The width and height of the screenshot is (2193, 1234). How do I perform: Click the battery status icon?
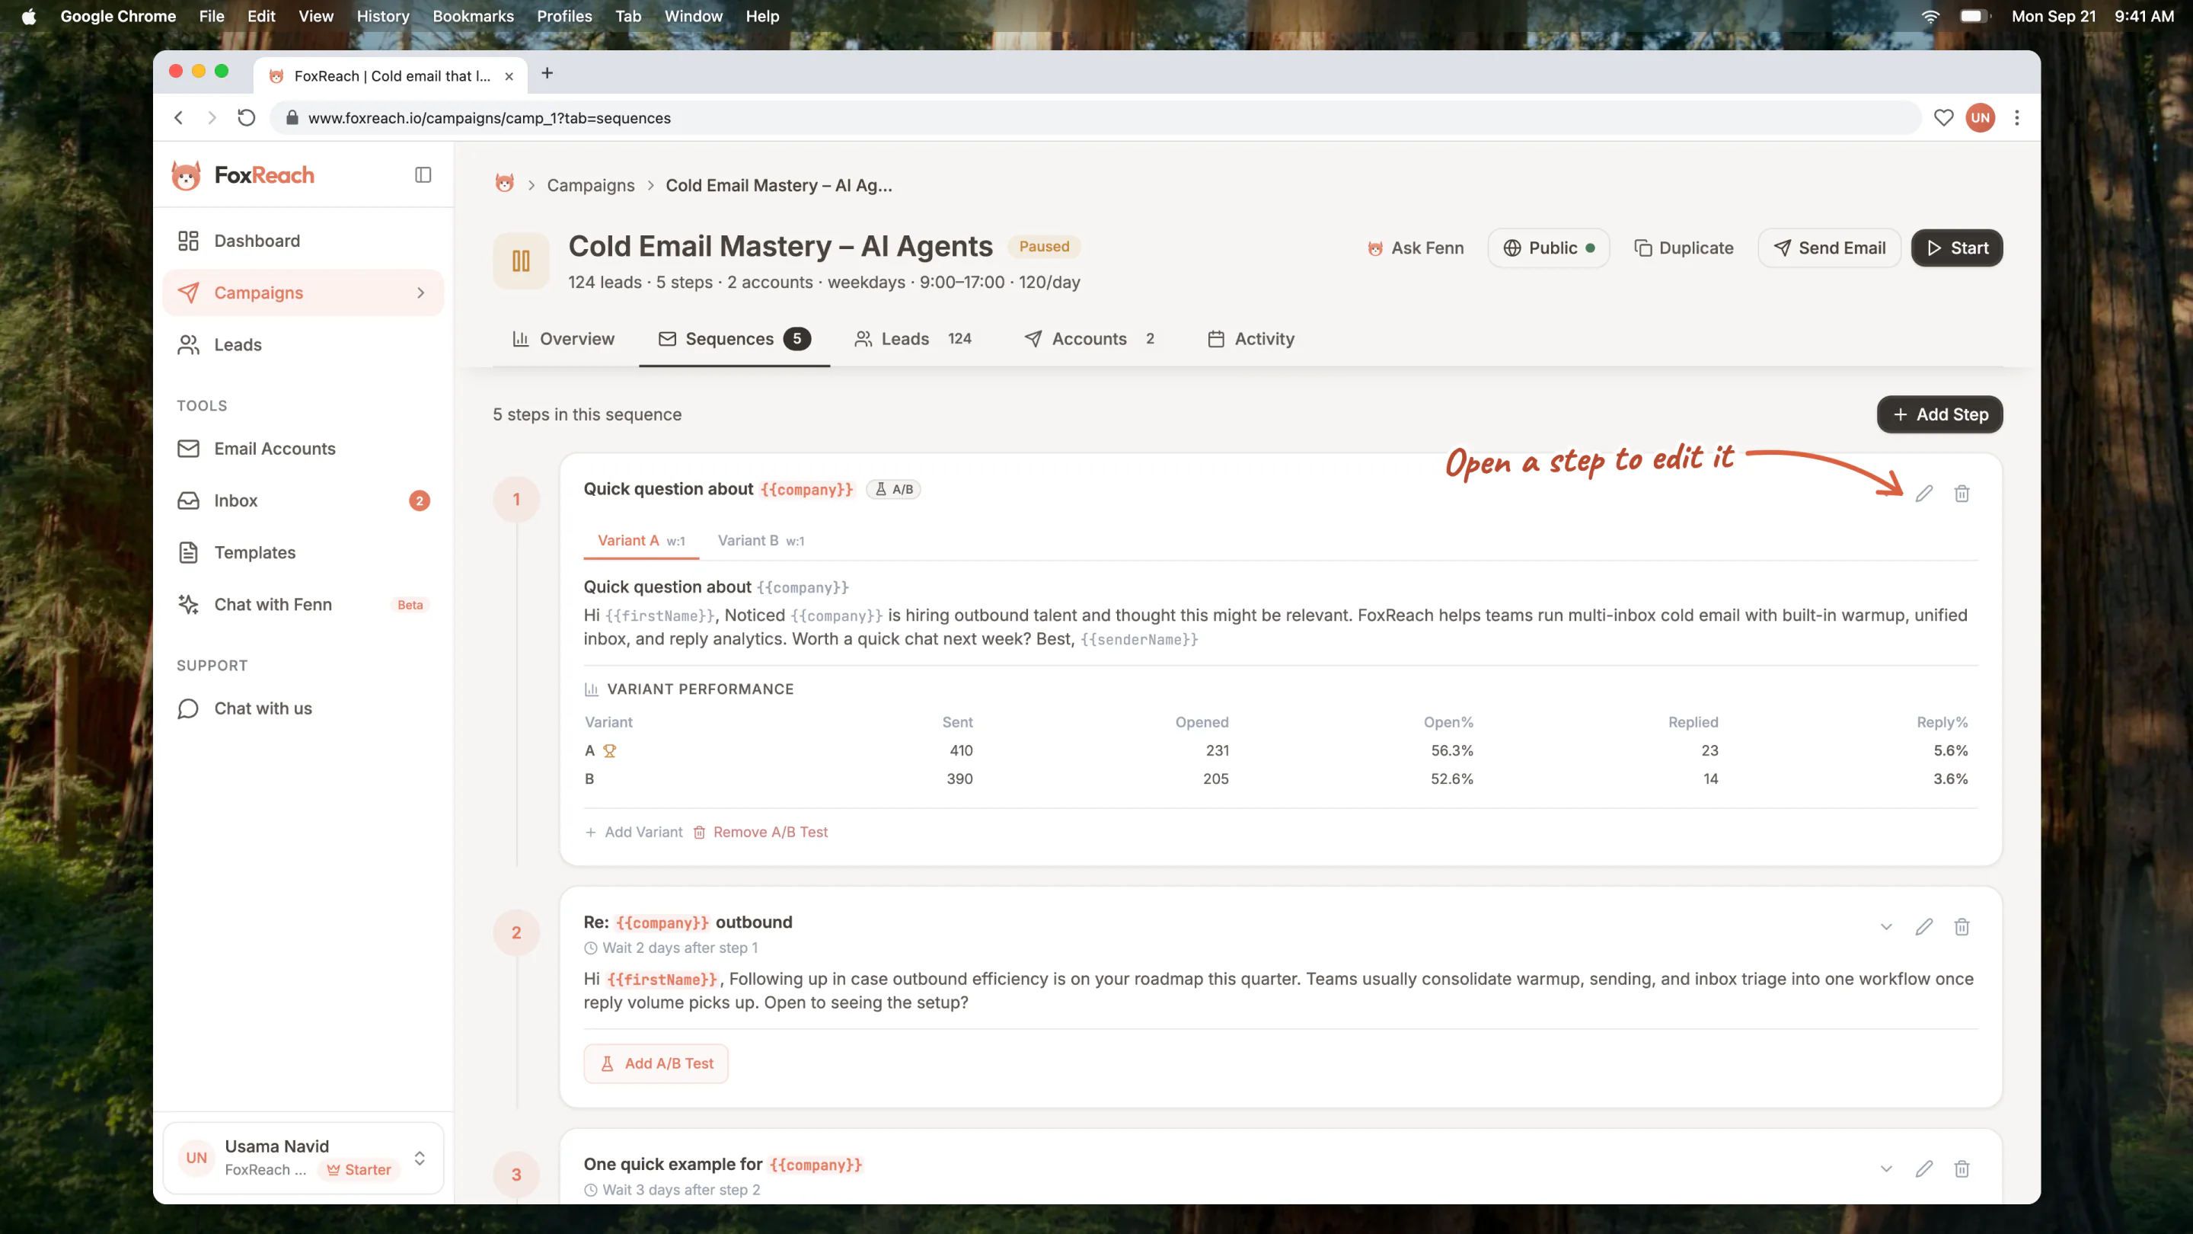(x=1974, y=16)
